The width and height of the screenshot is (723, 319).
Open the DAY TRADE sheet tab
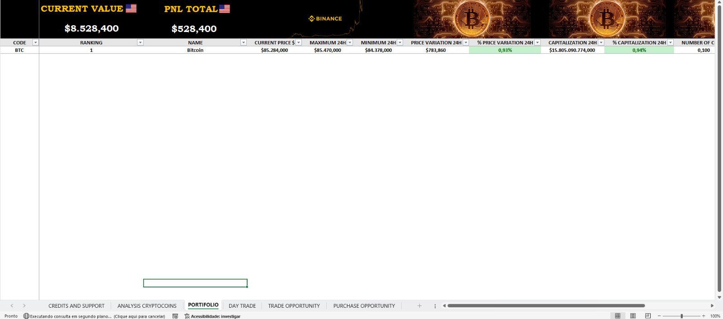pos(242,306)
